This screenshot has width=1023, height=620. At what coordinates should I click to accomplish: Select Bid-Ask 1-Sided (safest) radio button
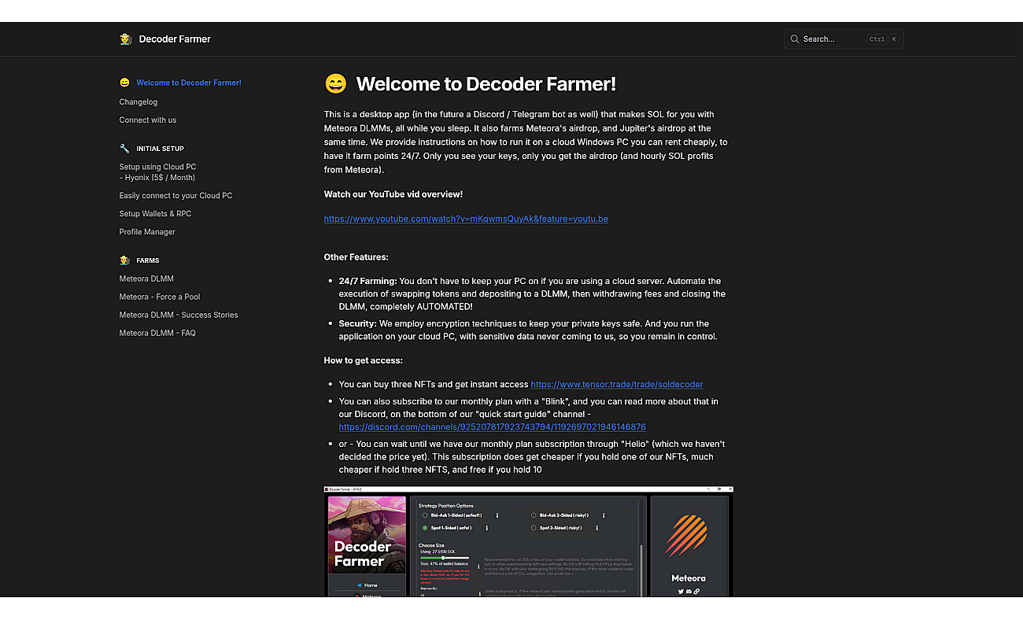[425, 515]
